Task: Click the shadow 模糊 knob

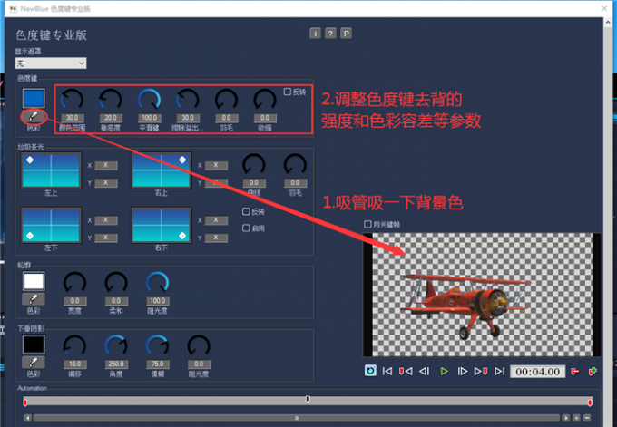Action: click(157, 346)
